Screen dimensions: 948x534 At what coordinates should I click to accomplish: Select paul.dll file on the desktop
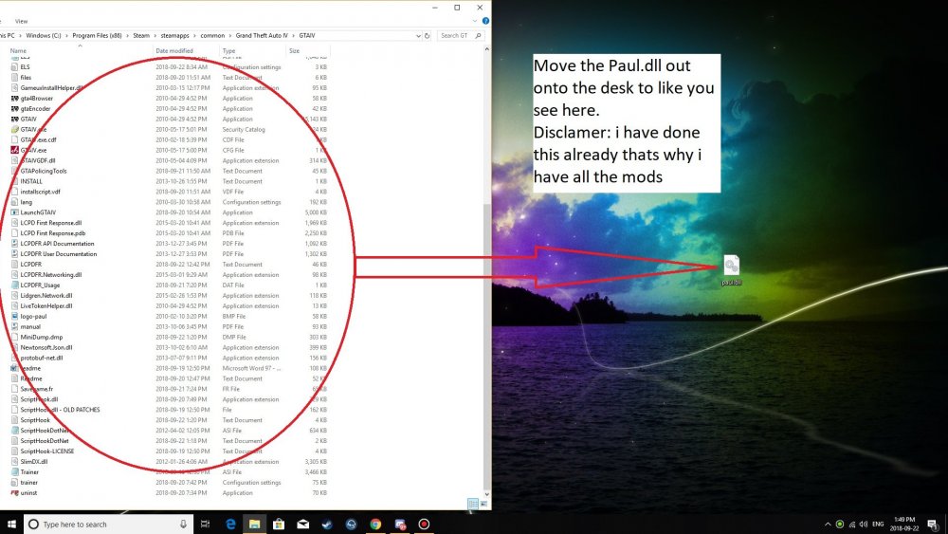pos(731,269)
